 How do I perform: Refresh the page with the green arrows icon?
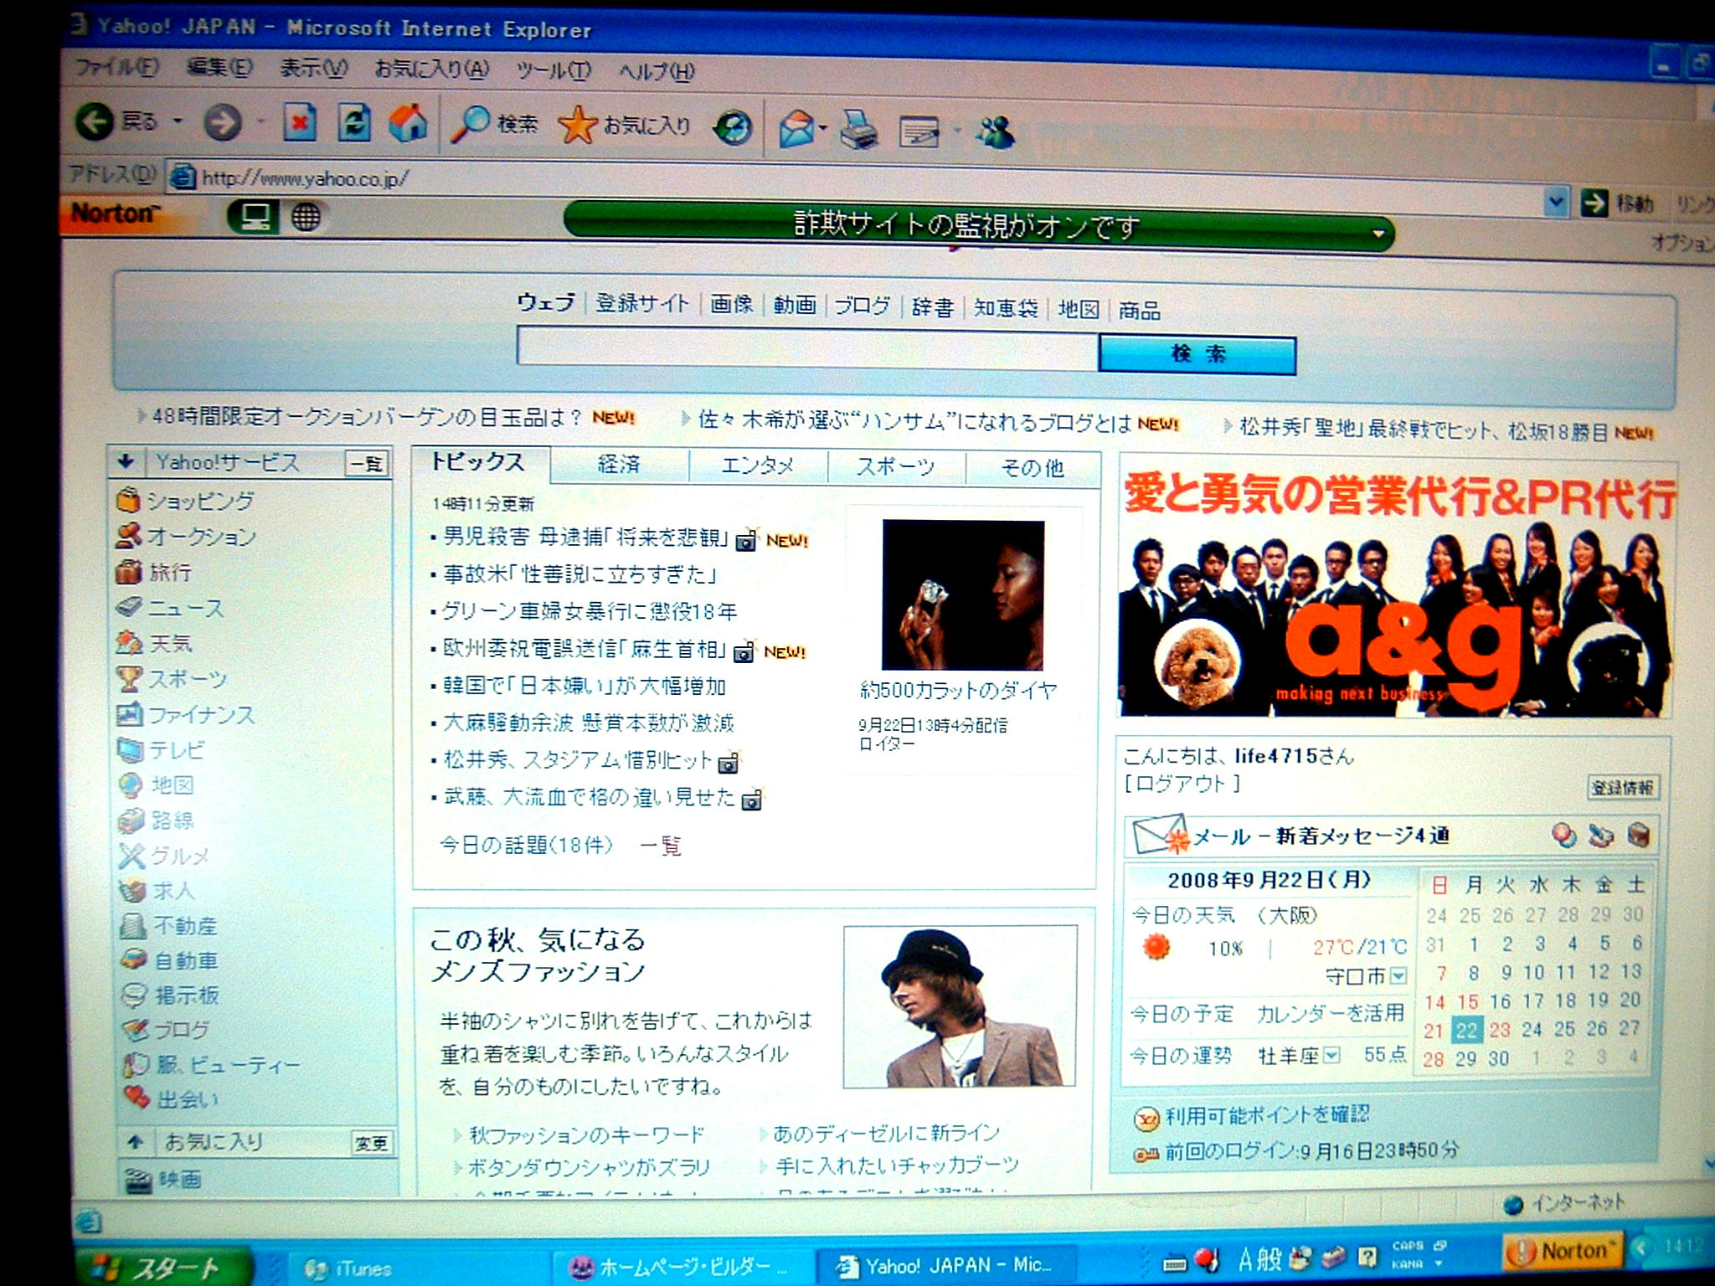(354, 124)
